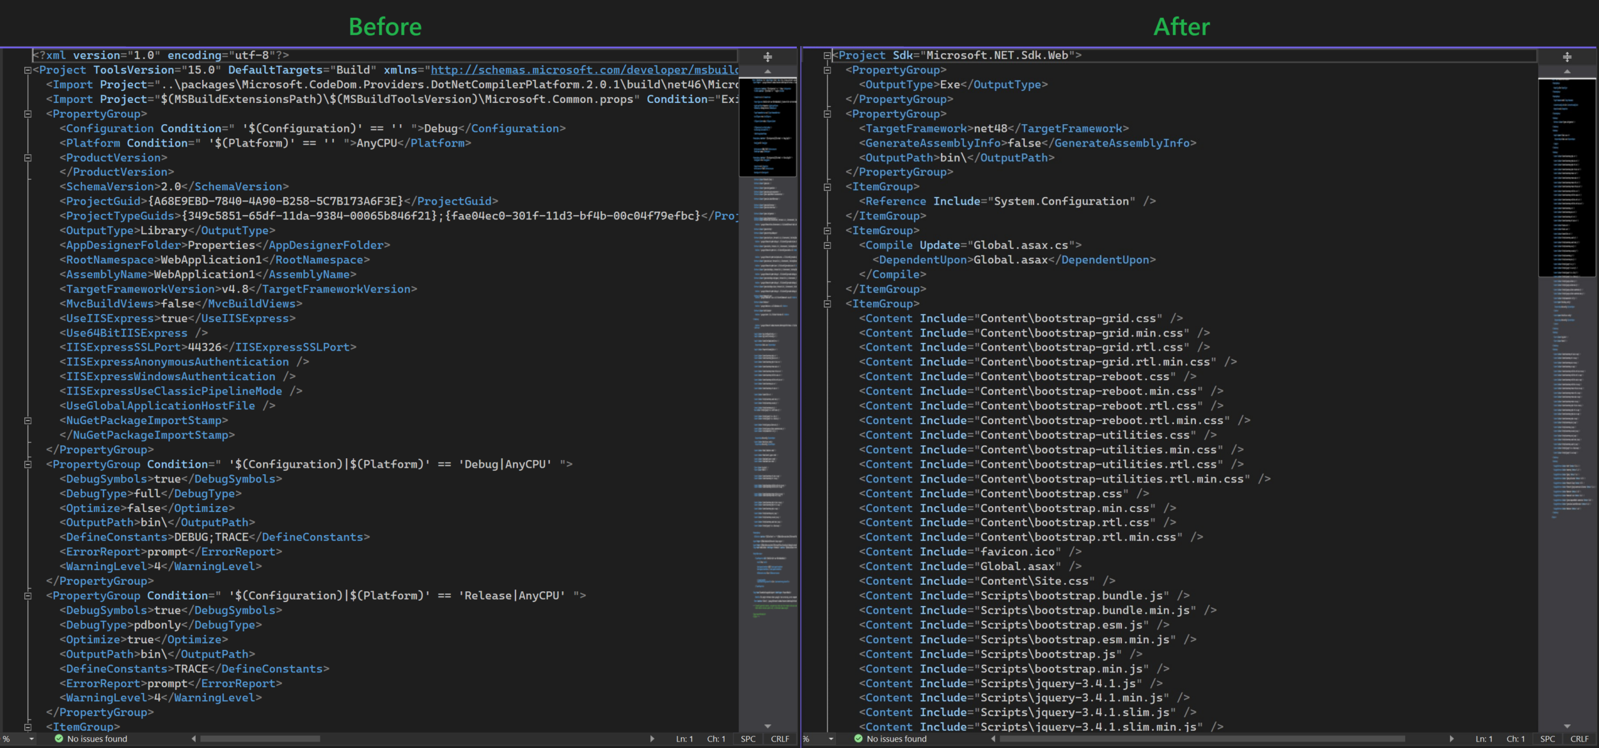Image resolution: width=1599 pixels, height=748 pixels.
Task: Click CRLF indicator in After status bar
Action: [x=1579, y=739]
